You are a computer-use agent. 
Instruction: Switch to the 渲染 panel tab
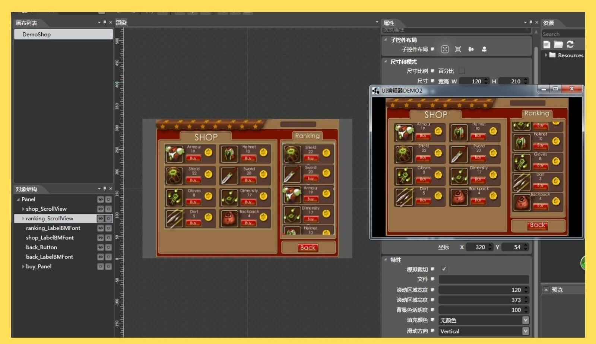(x=121, y=22)
